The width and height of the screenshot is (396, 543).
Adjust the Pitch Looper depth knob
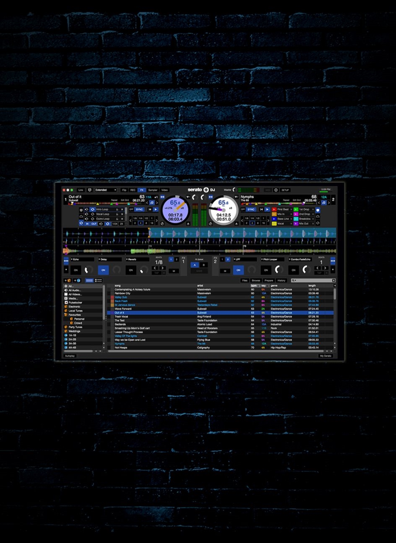pyautogui.click(x=278, y=270)
